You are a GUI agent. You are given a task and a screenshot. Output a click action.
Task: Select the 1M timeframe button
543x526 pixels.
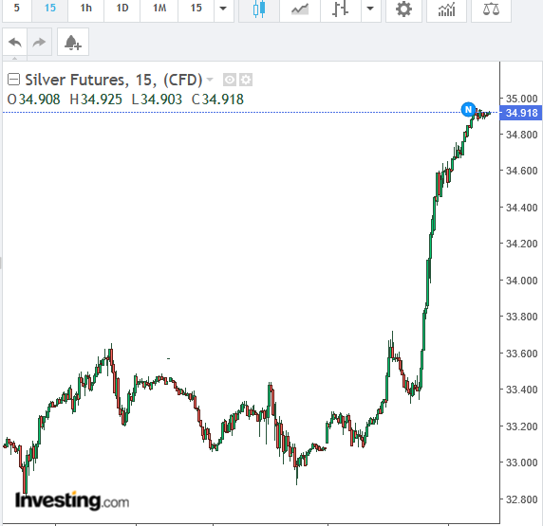(159, 8)
